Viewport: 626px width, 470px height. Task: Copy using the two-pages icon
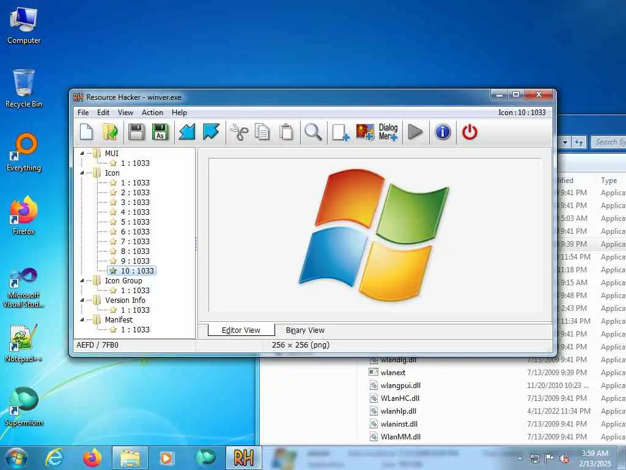pos(262,132)
